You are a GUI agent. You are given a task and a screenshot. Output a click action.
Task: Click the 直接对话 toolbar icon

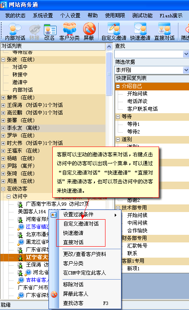(164, 32)
